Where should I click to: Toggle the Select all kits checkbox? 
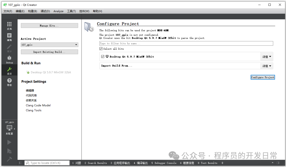[101, 49]
